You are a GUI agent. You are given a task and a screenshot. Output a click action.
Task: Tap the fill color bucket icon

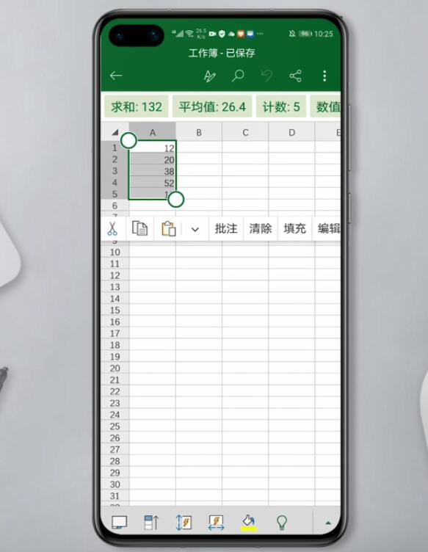[x=248, y=522]
